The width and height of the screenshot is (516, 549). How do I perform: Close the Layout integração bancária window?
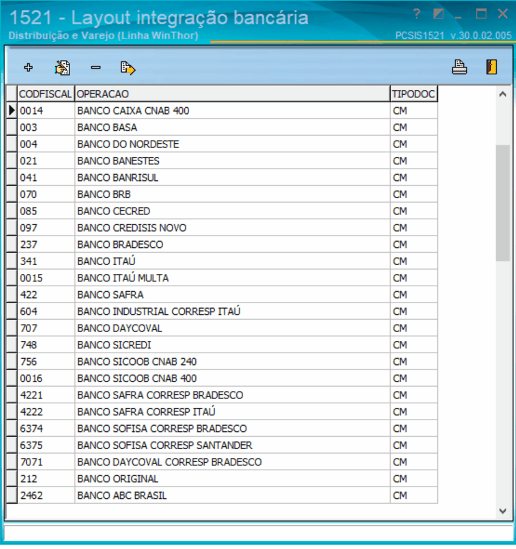click(503, 14)
